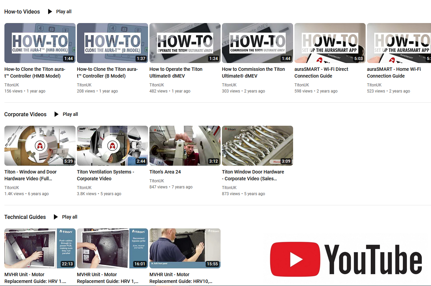Image resolution: width=431 pixels, height=286 pixels.
Task: Open How-to Clone aura-t HMB Model thumbnail
Action: coord(40,43)
